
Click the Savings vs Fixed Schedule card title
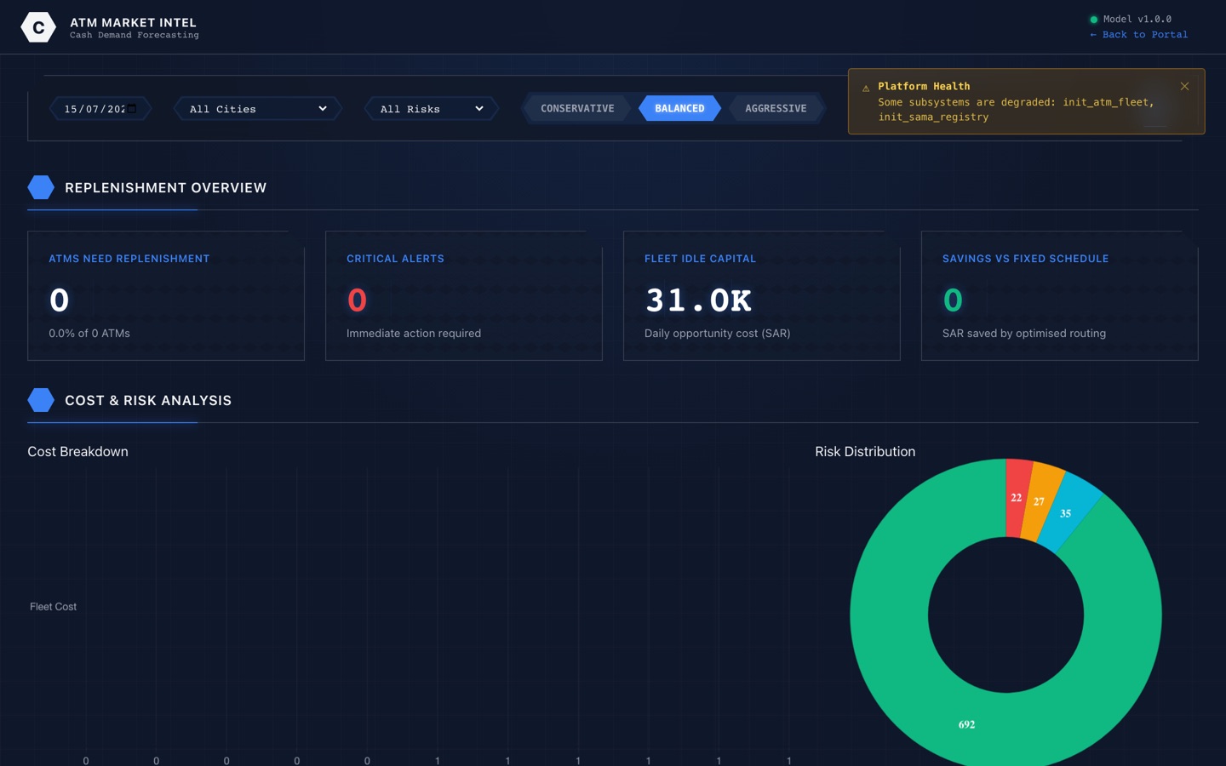click(x=1025, y=259)
